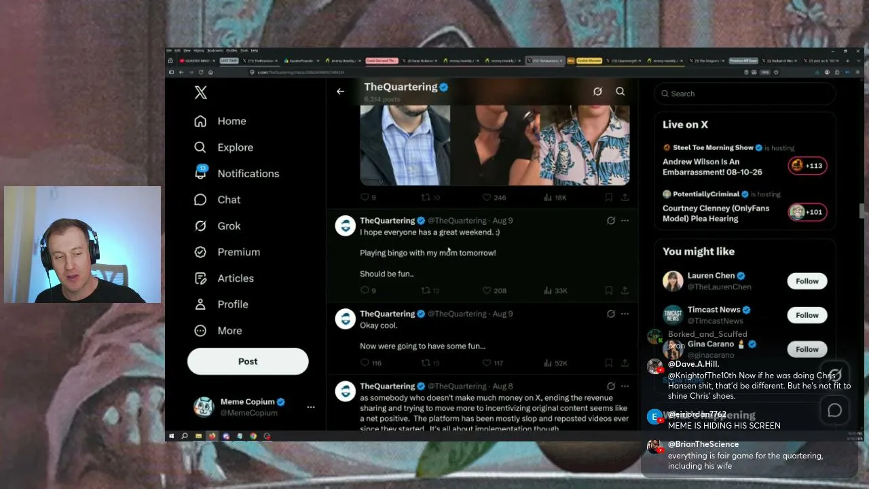Click the floating chat bubble button
Screen dimensions: 869x489
(x=834, y=410)
